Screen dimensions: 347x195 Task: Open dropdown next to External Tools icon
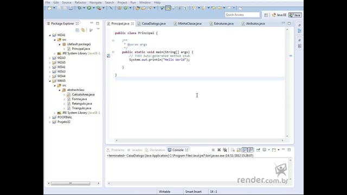[104, 8]
